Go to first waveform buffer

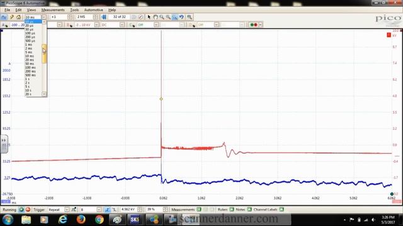(x=104, y=17)
